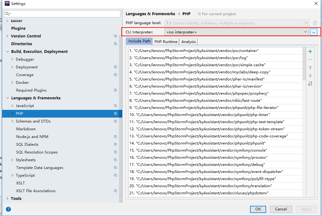Click the project-level icon next to XSLT File Associations

pyautogui.click(x=116, y=191)
